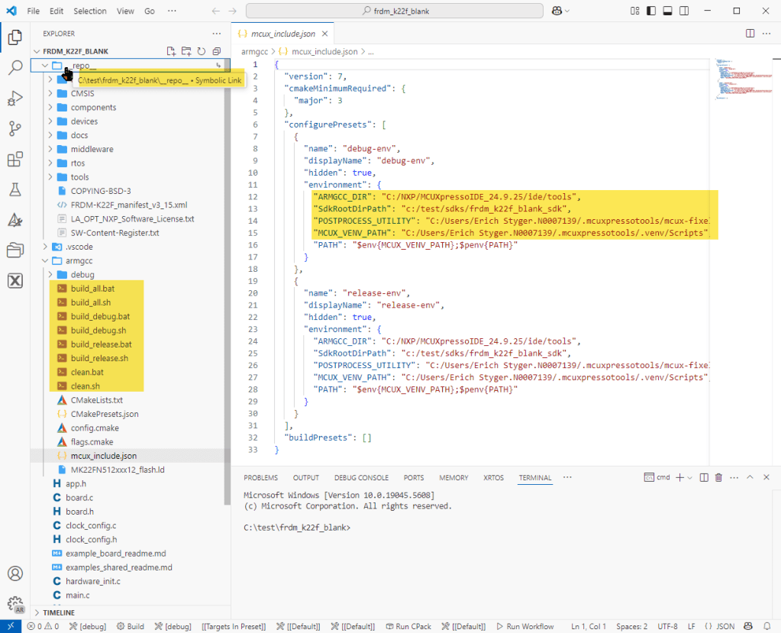Expand the TIMELINE section
The height and width of the screenshot is (633, 781).
[58, 612]
